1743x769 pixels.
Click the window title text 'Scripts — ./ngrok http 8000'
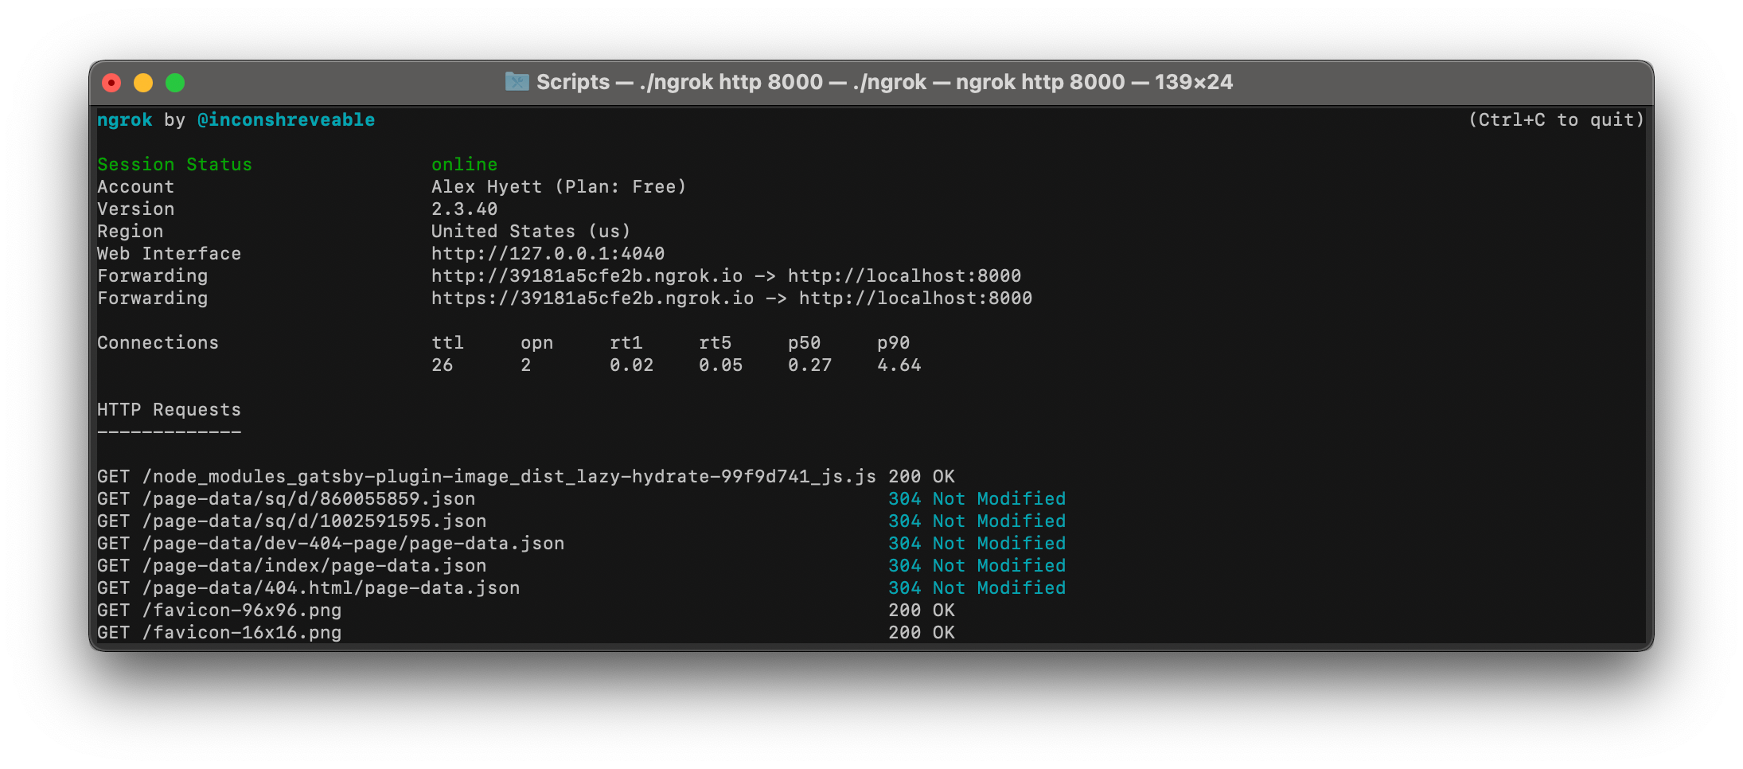point(680,82)
